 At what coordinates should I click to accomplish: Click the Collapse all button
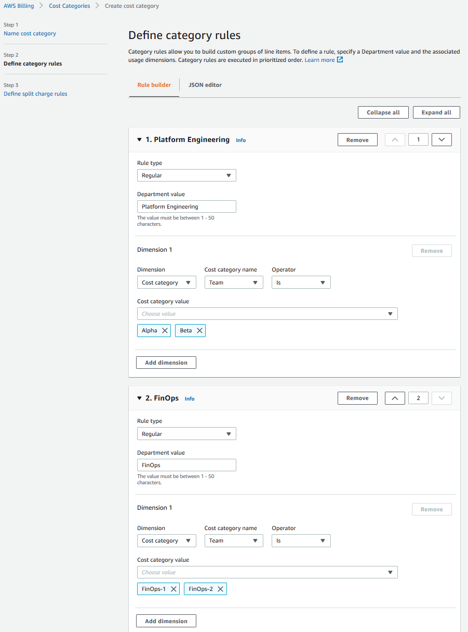[383, 112]
